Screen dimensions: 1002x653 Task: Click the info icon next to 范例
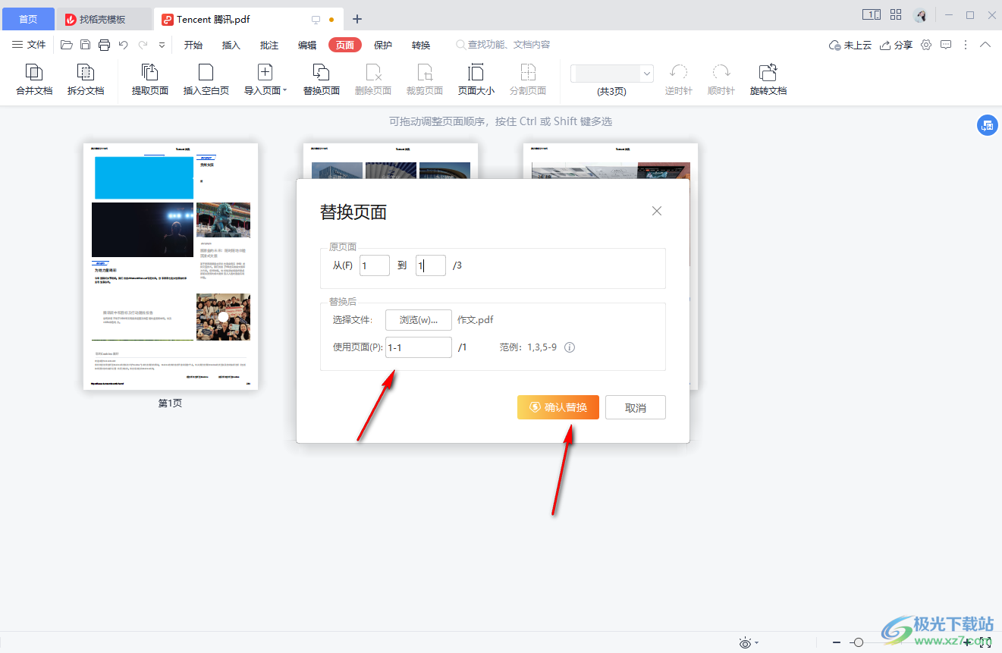570,347
